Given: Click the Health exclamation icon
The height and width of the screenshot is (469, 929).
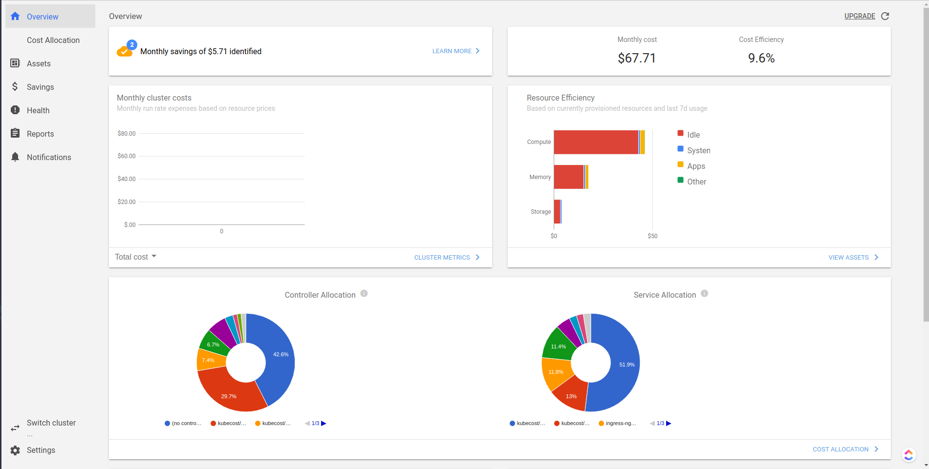Looking at the screenshot, I should [15, 110].
